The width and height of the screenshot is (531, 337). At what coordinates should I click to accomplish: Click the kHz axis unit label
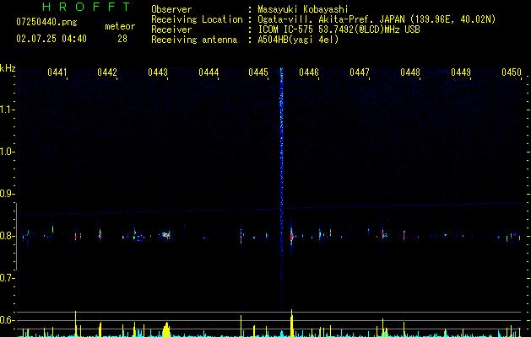(8, 68)
